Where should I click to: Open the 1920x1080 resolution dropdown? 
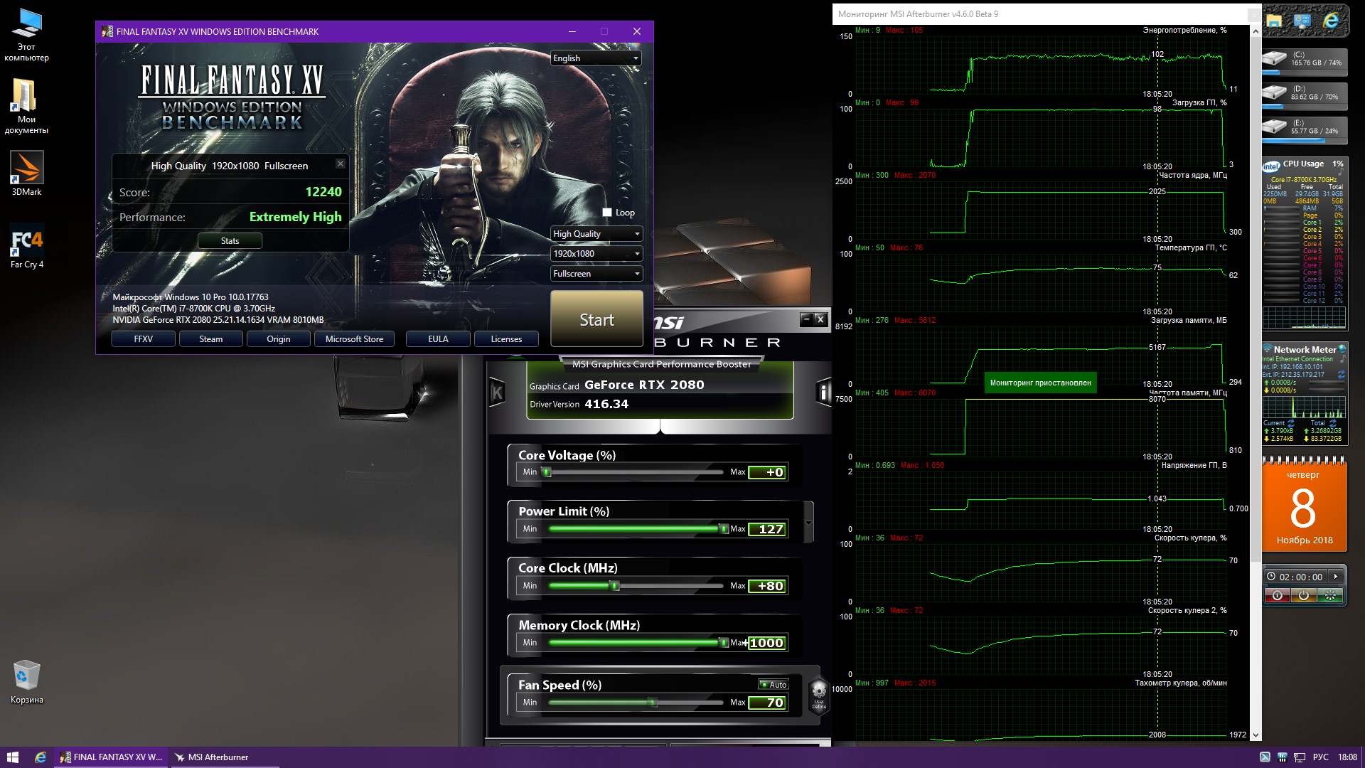pos(596,254)
